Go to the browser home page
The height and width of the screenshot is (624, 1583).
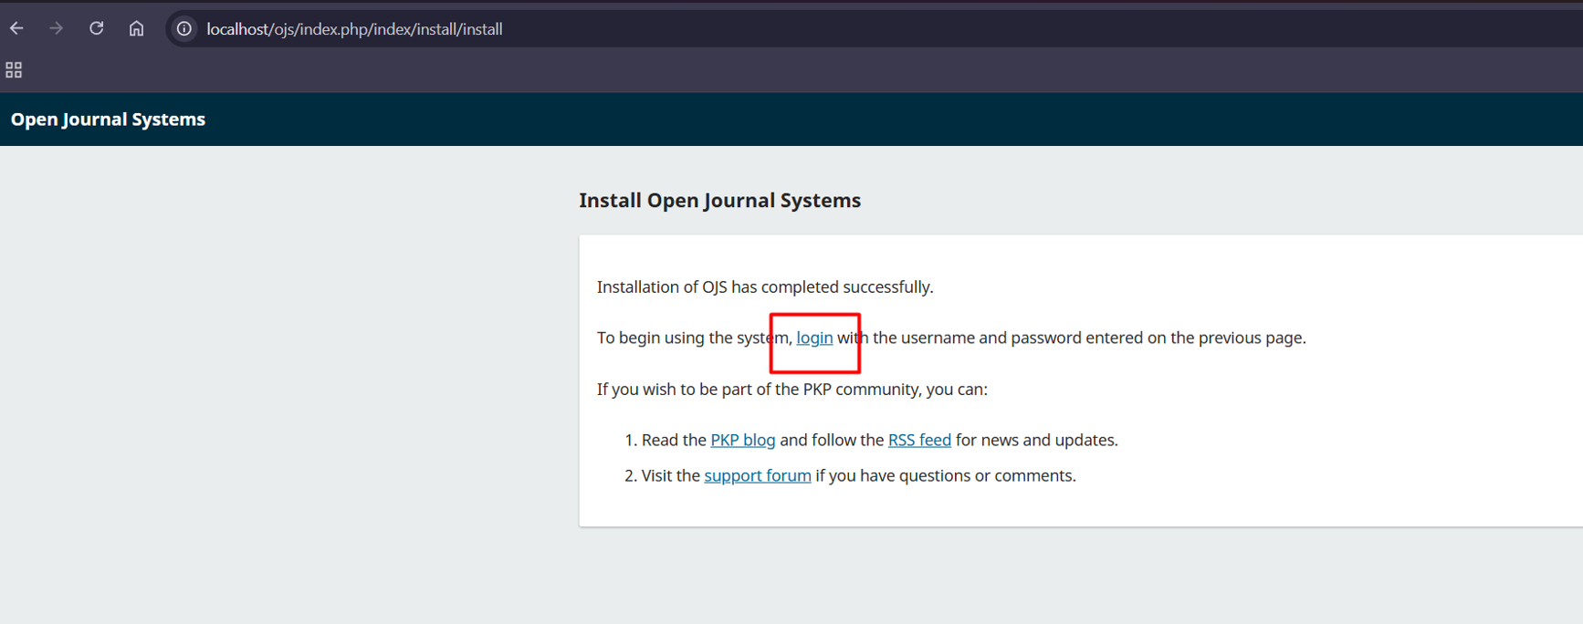coord(136,28)
